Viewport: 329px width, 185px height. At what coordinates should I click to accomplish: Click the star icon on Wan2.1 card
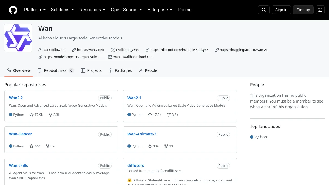pyautogui.click(x=150, y=115)
